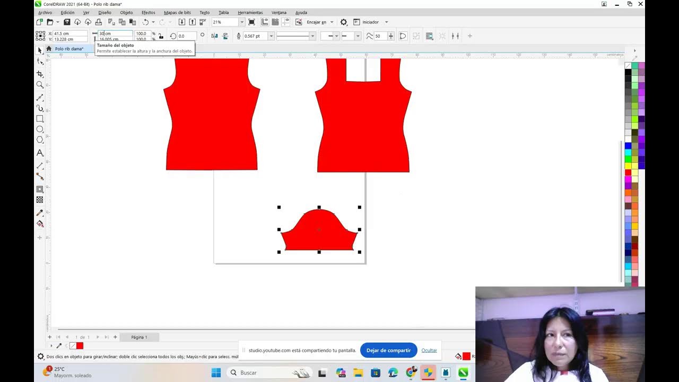
Task: Toggle full-screen preview
Action: pyautogui.click(x=251, y=22)
